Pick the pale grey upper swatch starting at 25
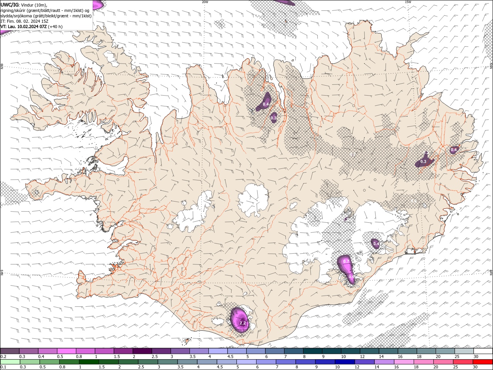 pyautogui.click(x=464, y=351)
